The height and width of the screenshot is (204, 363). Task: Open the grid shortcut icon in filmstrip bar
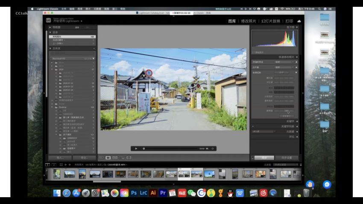coord(61,165)
